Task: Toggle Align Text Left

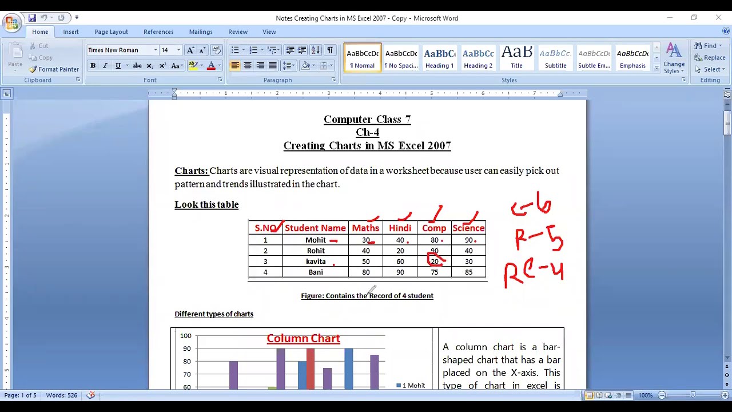Action: (x=235, y=66)
